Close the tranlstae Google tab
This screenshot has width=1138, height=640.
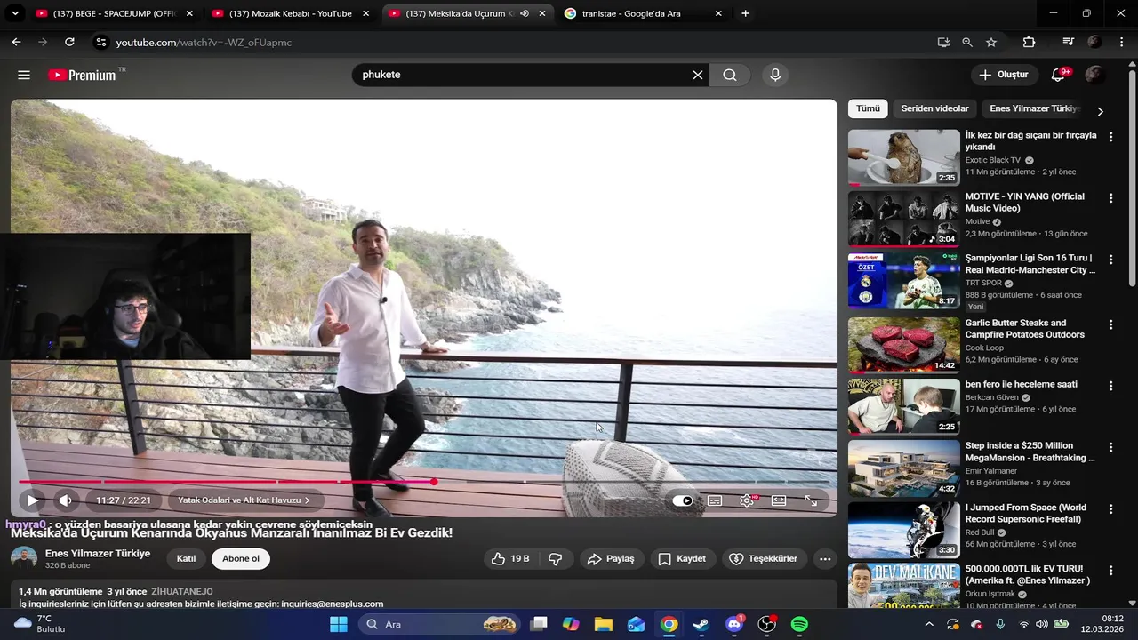pos(718,13)
